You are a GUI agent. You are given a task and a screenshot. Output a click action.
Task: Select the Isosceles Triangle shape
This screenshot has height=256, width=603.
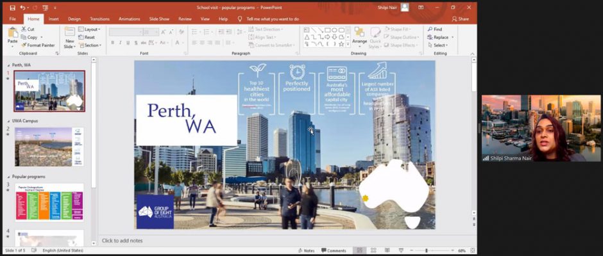point(307,37)
